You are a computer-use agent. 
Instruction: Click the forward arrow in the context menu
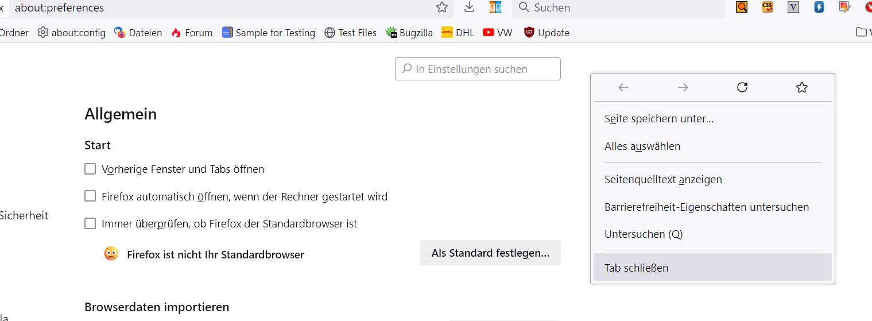pos(683,87)
